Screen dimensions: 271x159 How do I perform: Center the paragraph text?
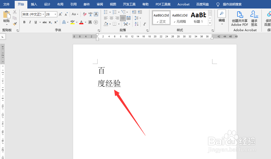(111, 18)
